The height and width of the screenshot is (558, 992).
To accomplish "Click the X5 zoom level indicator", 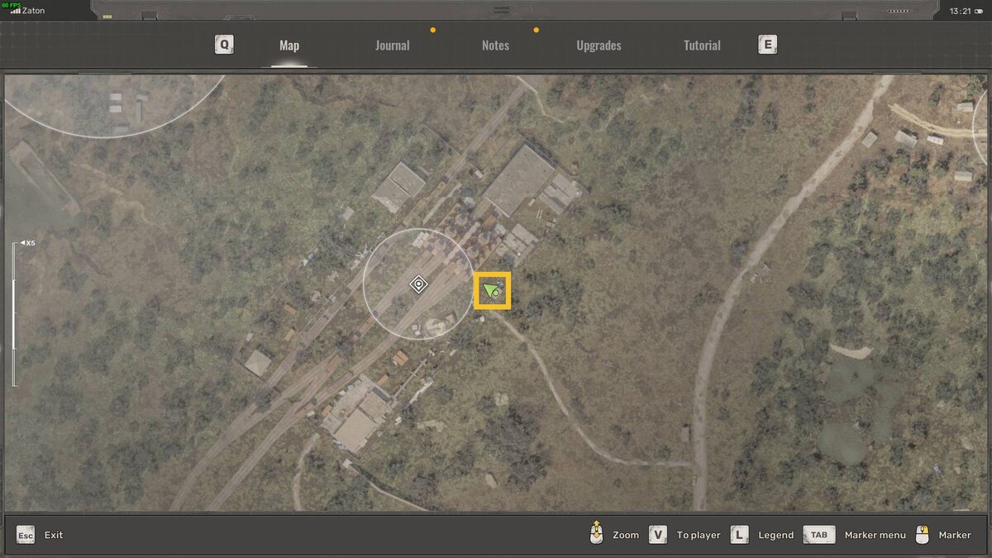I will 28,243.
